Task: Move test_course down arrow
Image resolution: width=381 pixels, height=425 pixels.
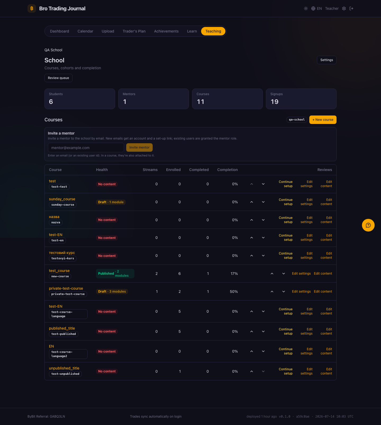Action: click(284, 274)
